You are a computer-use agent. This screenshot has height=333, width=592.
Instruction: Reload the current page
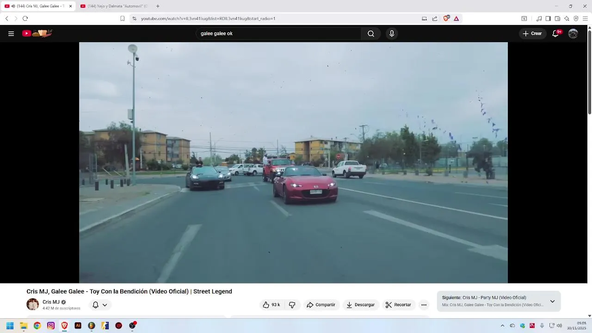tap(25, 18)
